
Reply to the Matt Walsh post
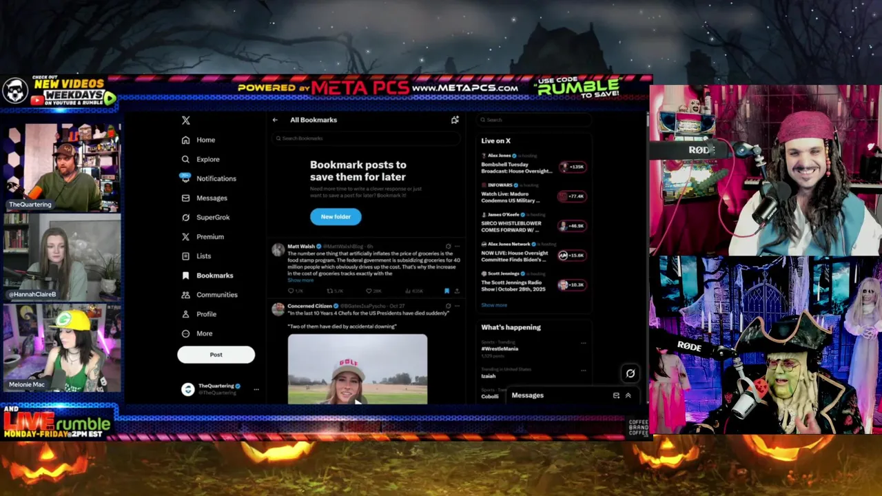coord(294,291)
